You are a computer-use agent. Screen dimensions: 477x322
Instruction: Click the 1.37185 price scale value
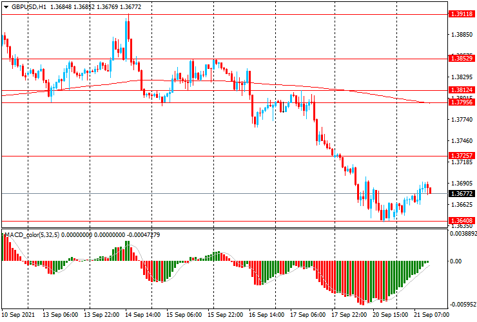click(462, 162)
